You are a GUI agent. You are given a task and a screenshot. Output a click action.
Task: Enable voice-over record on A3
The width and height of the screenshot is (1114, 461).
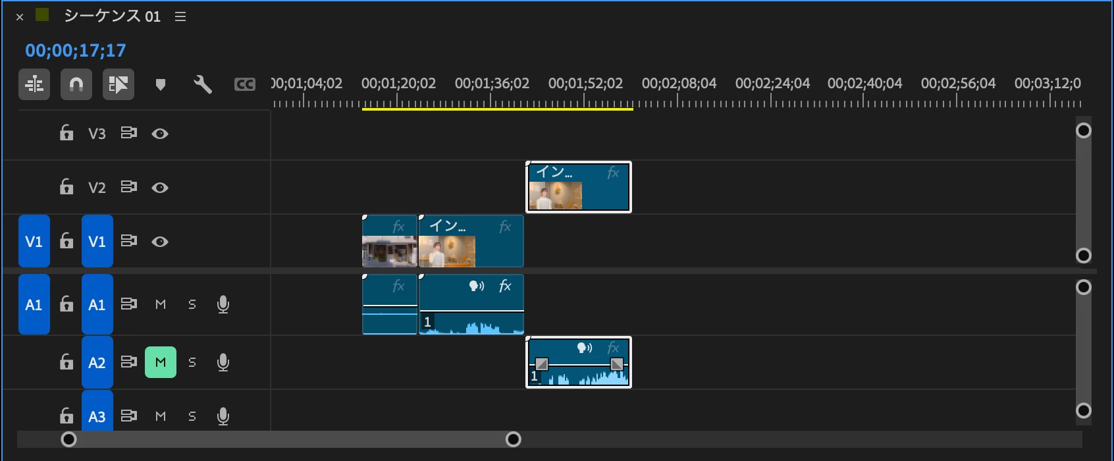click(223, 416)
